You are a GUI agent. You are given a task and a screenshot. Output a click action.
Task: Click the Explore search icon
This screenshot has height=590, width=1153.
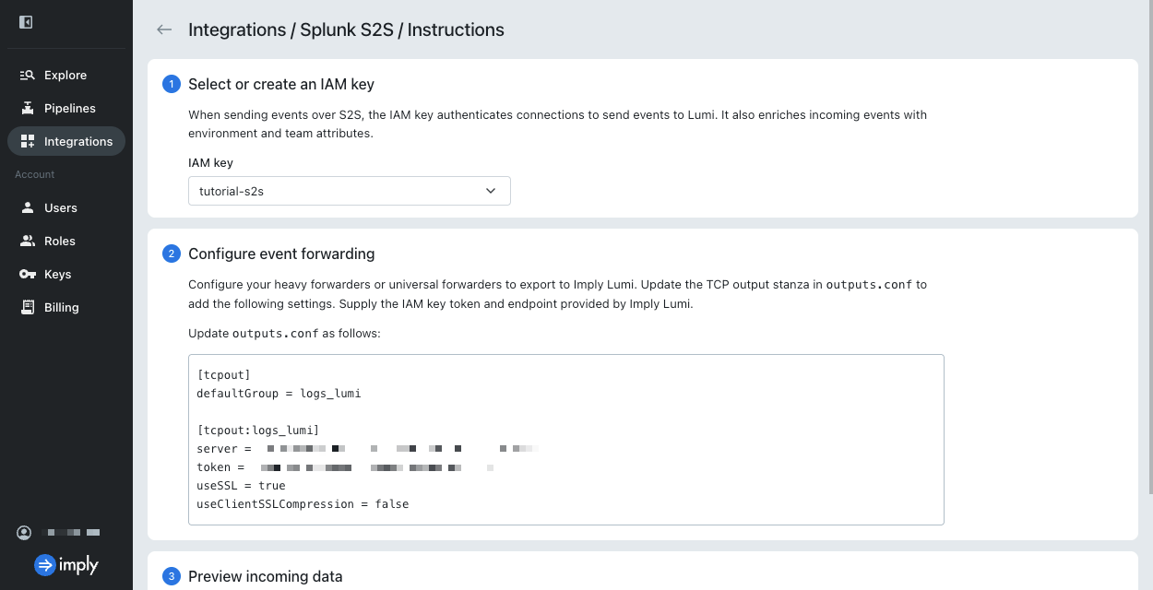tap(27, 75)
